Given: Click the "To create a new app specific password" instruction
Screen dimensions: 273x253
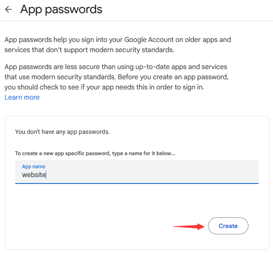Looking at the screenshot, I should tap(95, 153).
